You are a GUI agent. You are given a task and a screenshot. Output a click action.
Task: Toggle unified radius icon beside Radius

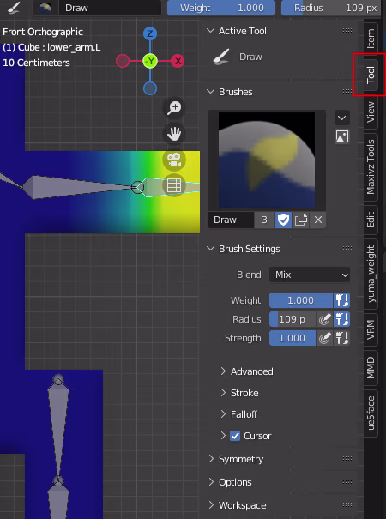click(x=342, y=319)
